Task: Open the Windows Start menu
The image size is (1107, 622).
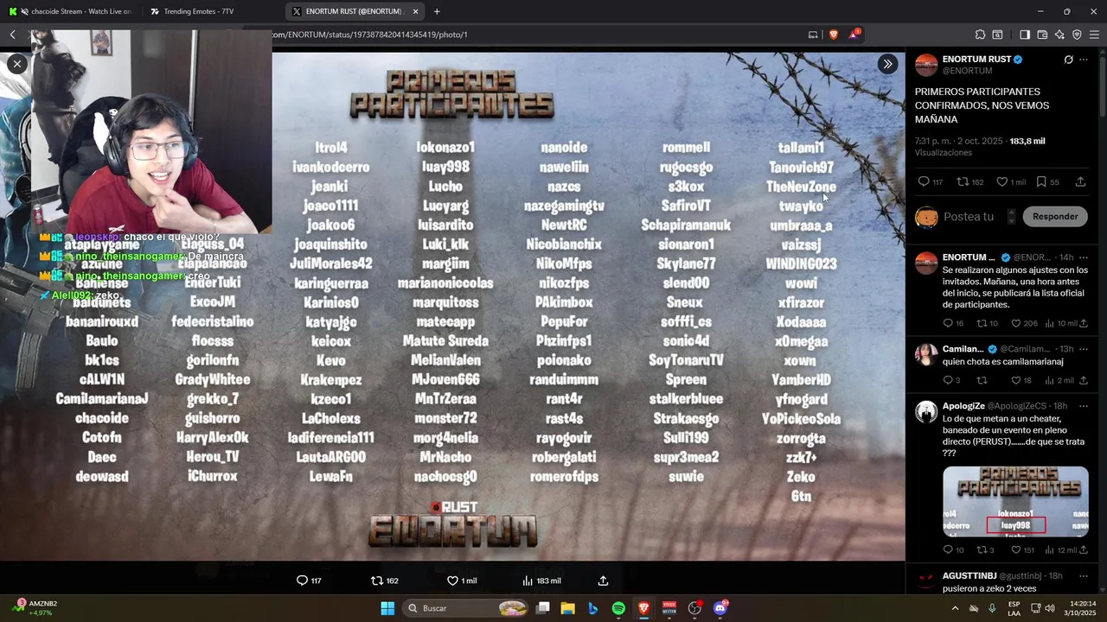Action: 387,608
